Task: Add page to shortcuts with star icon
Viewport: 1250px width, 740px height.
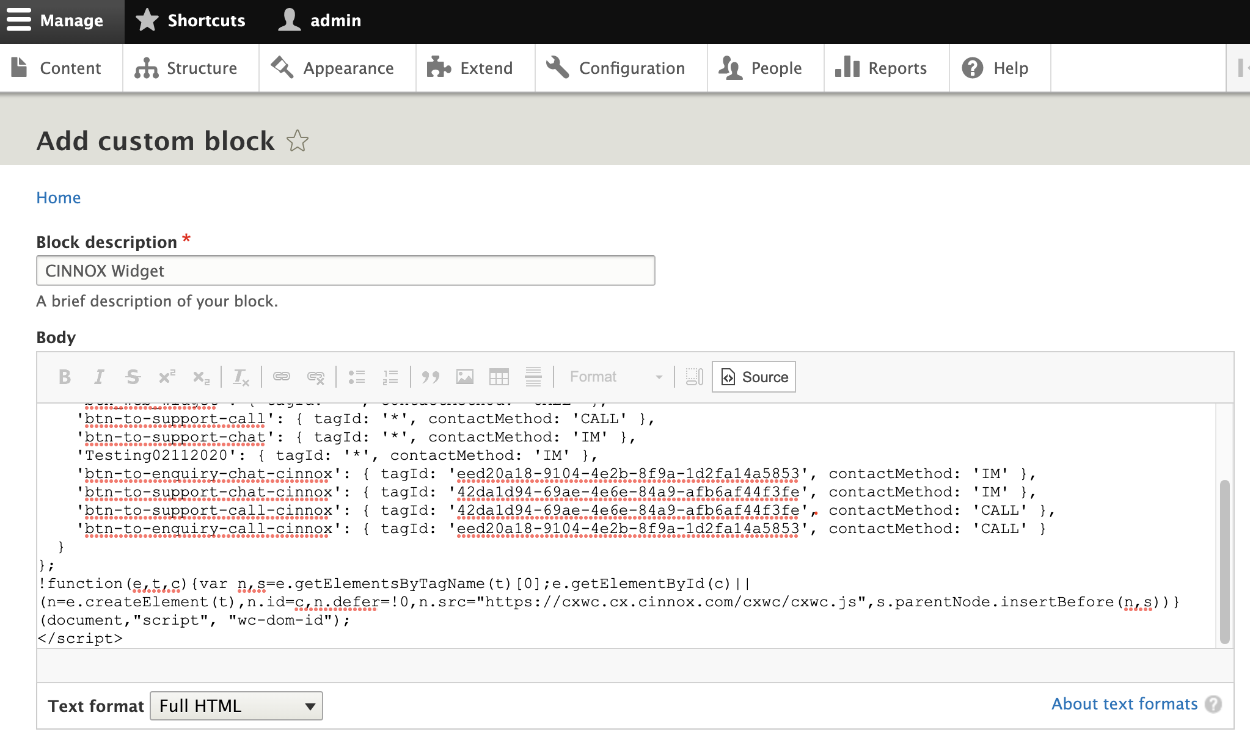Action: click(x=298, y=141)
